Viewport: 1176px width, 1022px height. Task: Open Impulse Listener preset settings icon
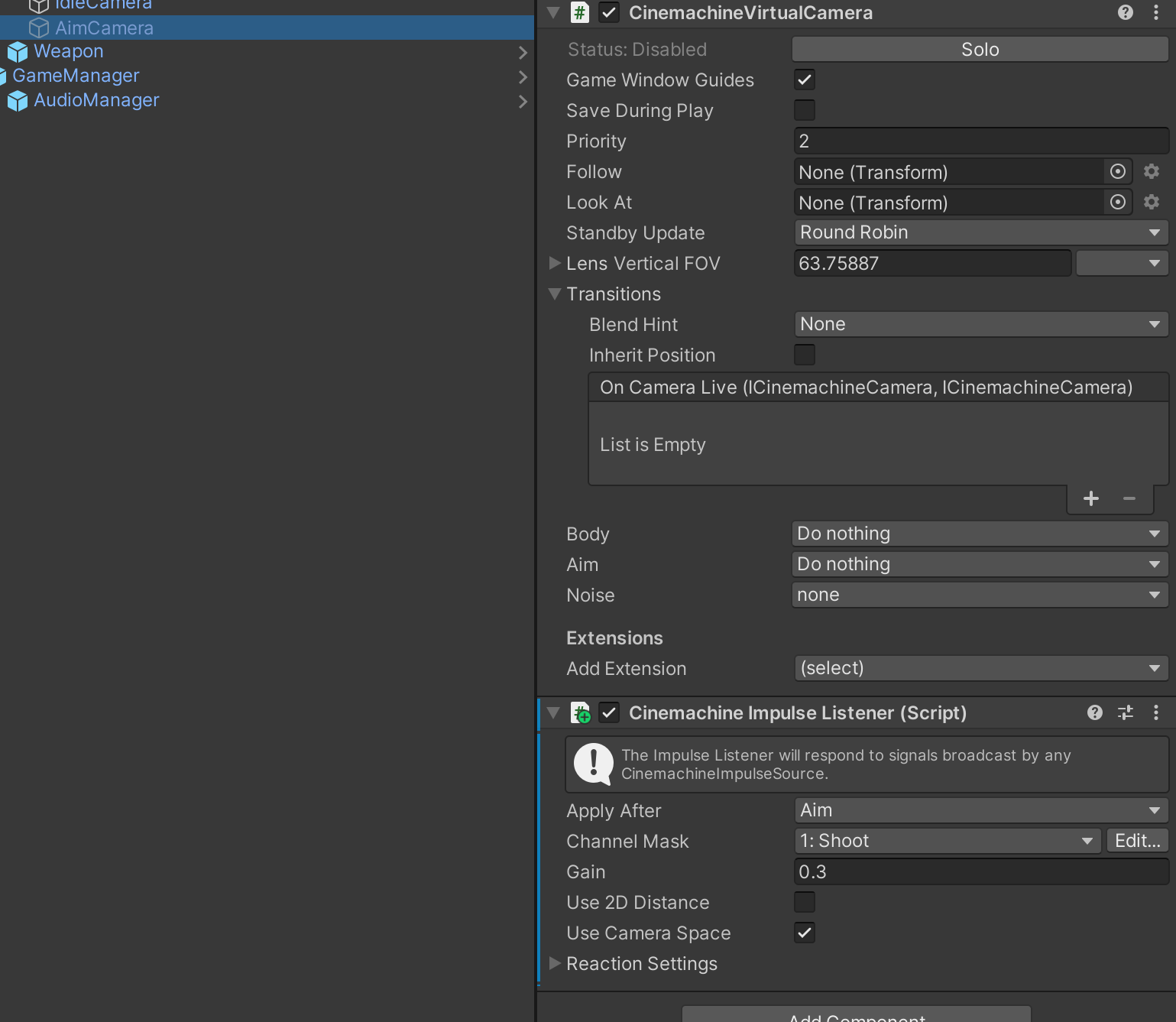pyautogui.click(x=1126, y=712)
